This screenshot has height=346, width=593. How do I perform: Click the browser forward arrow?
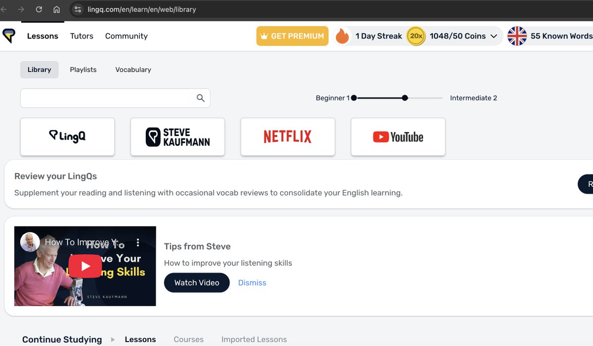pyautogui.click(x=21, y=9)
